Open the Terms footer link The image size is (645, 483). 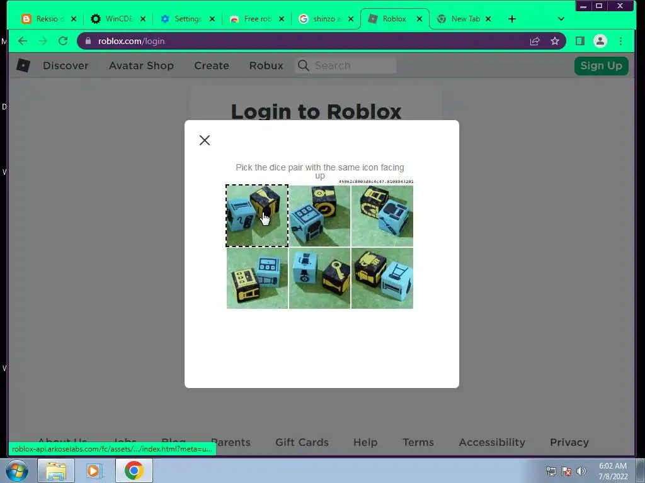pos(418,442)
